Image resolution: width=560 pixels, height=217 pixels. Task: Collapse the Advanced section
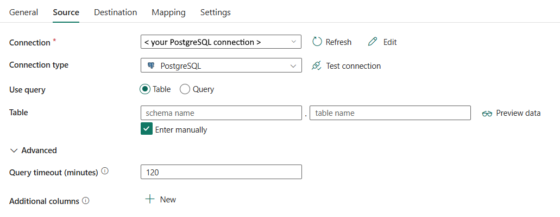click(14, 150)
